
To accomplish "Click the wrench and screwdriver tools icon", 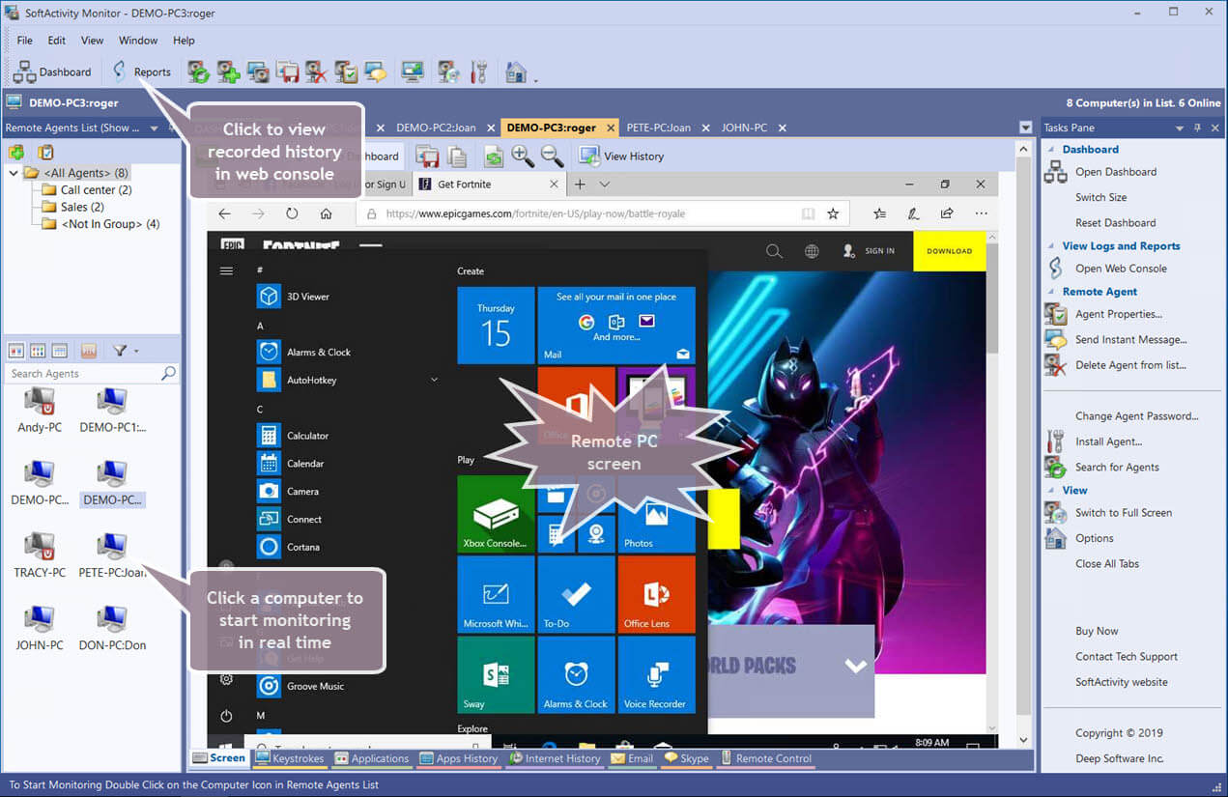I will pos(477,71).
